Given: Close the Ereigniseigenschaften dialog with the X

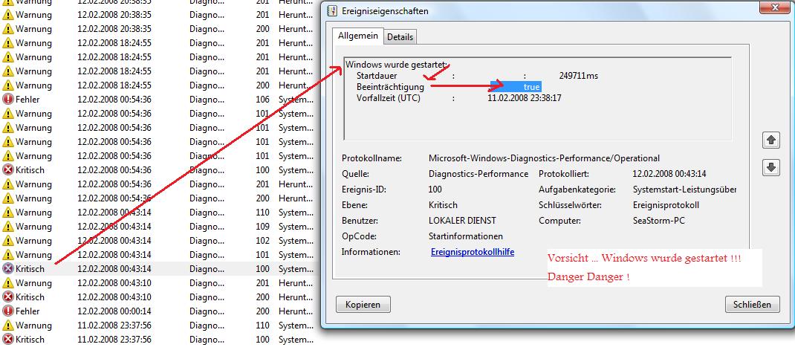Looking at the screenshot, I should pyautogui.click(x=776, y=7).
